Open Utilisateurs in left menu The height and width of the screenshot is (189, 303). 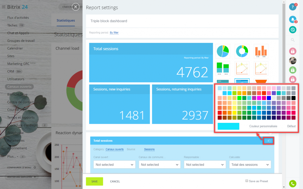16,79
